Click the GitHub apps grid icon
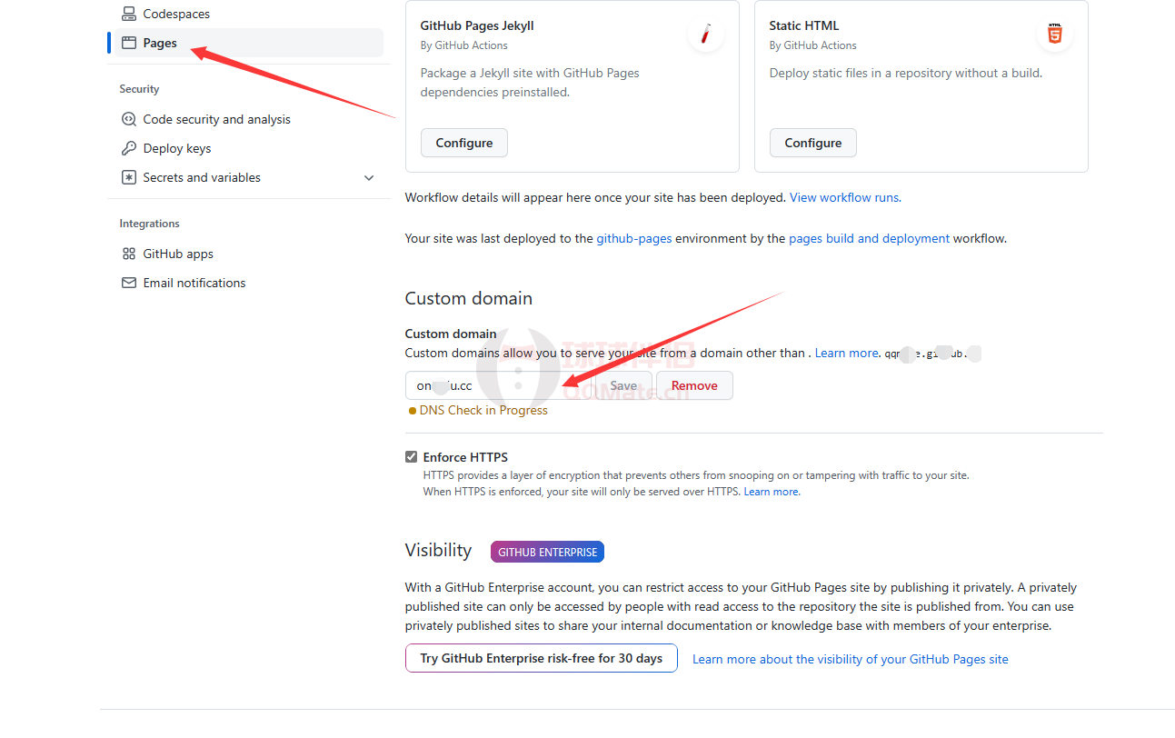This screenshot has height=738, width=1175. point(129,254)
